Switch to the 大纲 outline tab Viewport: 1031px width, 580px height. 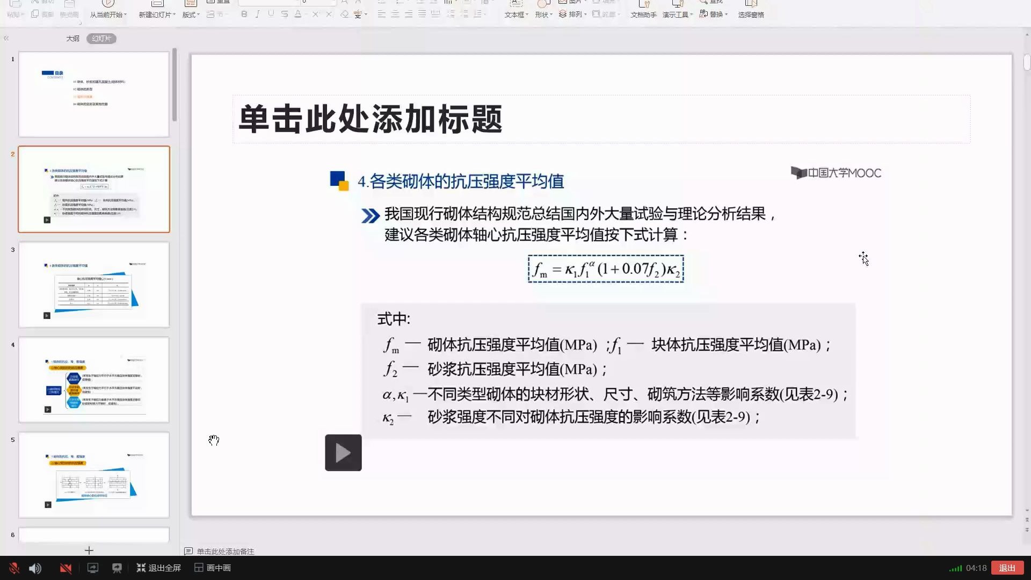point(73,39)
